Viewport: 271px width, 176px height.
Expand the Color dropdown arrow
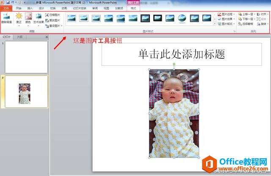(x=28, y=26)
